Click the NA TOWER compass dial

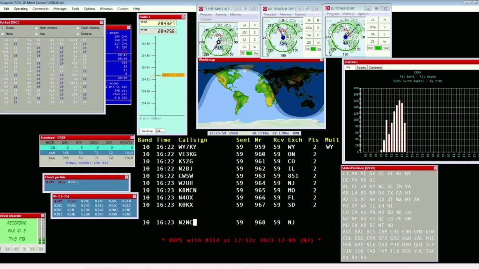[x=283, y=37]
